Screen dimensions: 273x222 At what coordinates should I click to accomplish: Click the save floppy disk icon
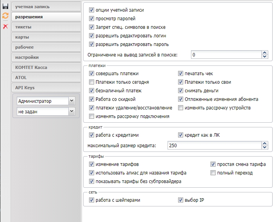click(5, 6)
